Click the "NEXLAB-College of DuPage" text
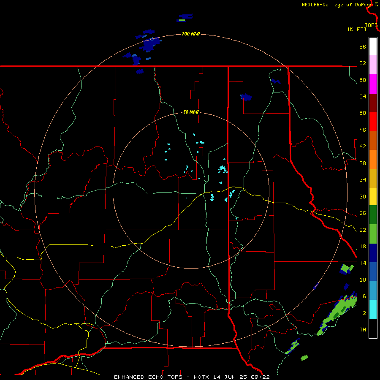 337,5
